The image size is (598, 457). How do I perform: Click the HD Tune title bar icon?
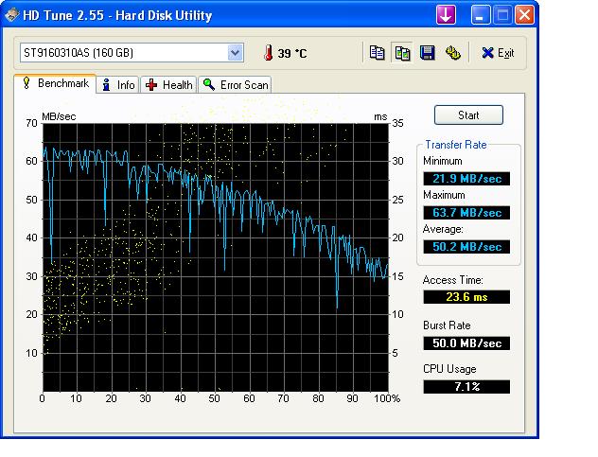click(11, 15)
